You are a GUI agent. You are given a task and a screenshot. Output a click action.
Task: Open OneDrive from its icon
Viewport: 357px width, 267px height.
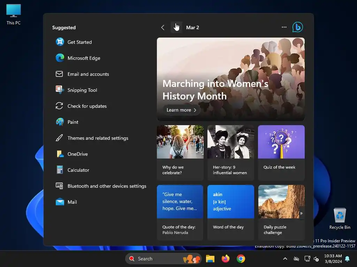click(x=60, y=154)
